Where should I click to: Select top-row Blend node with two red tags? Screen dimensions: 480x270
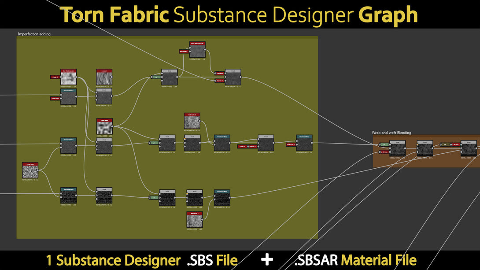pyautogui.click(x=233, y=77)
